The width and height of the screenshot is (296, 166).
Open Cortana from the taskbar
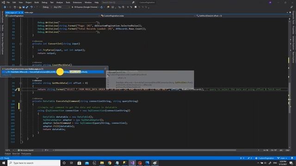click(64, 163)
